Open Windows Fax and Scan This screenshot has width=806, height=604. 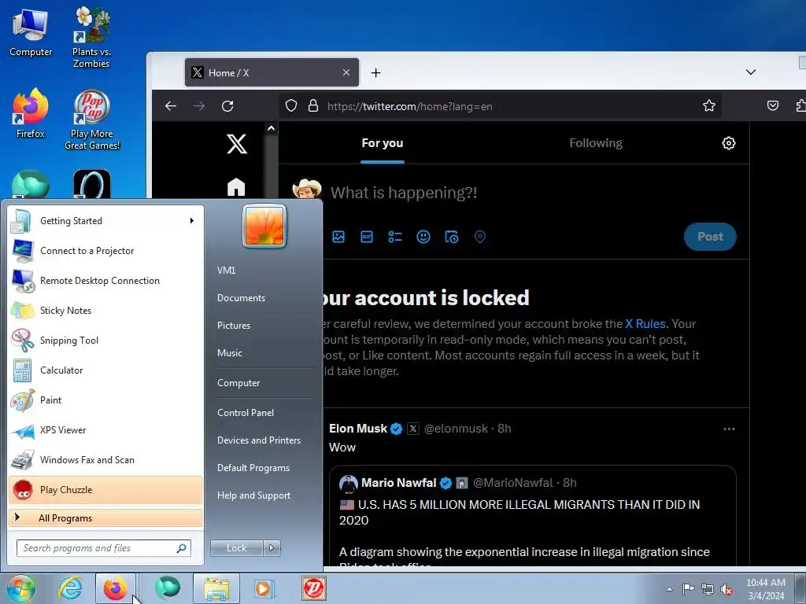pos(105,459)
